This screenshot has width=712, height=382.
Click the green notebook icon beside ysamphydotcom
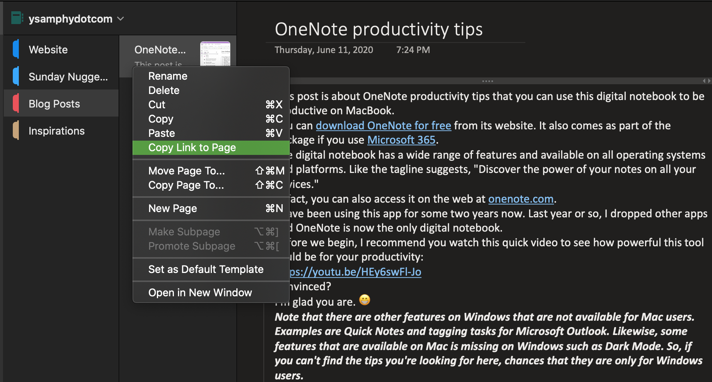pos(17,18)
